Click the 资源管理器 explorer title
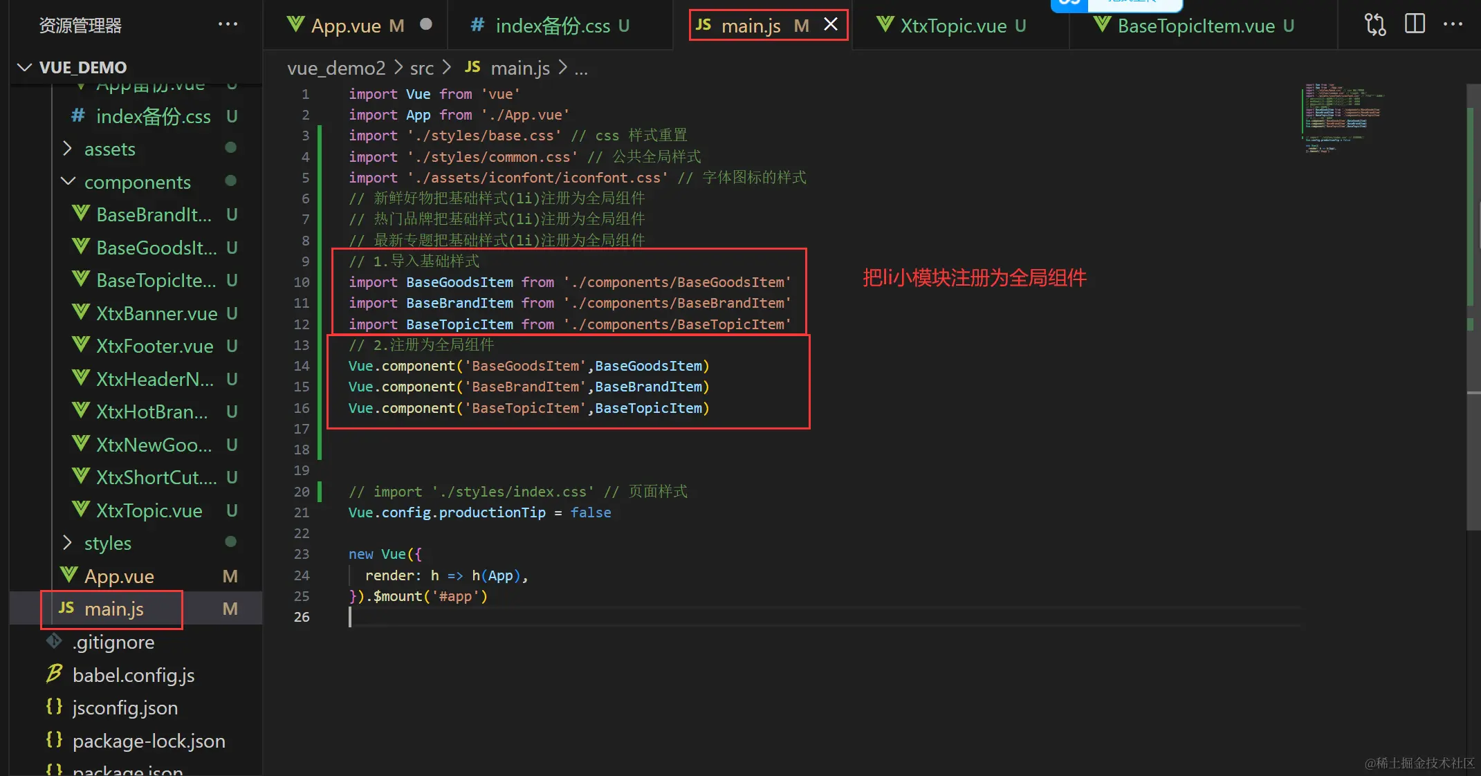Screen dimensions: 1481x776 coord(80,26)
